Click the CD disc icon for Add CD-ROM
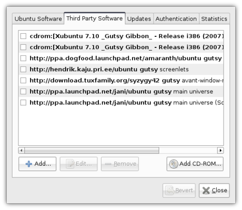 pyautogui.click(x=174, y=164)
